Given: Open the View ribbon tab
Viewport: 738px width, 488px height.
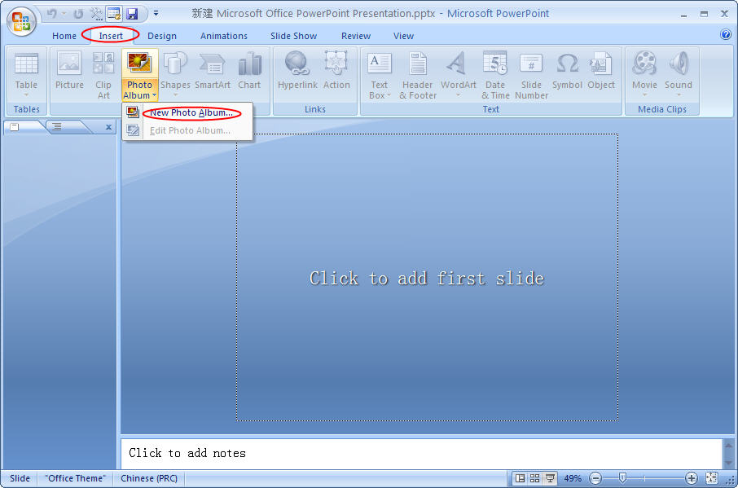Looking at the screenshot, I should click(x=403, y=36).
